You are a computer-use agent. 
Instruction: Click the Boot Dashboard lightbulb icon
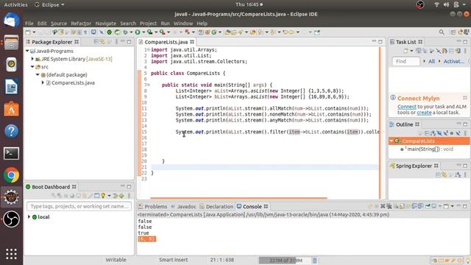[x=103, y=196]
